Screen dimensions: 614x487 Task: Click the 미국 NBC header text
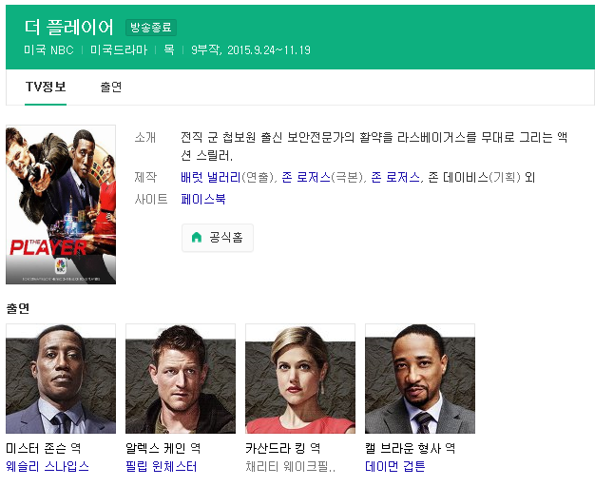pyautogui.click(x=48, y=50)
